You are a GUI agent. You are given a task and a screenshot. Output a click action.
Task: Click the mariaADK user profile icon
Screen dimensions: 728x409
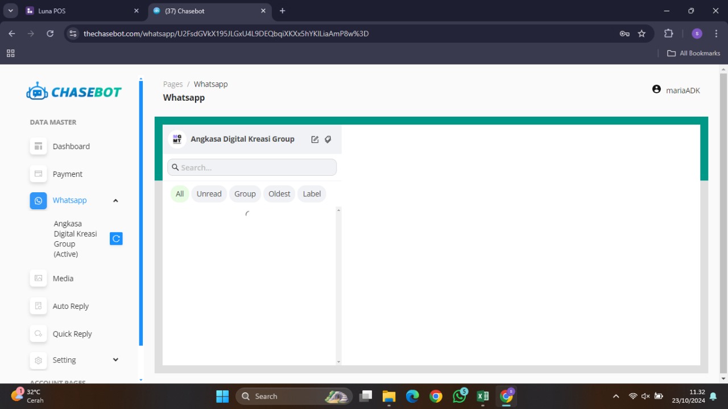coord(656,90)
